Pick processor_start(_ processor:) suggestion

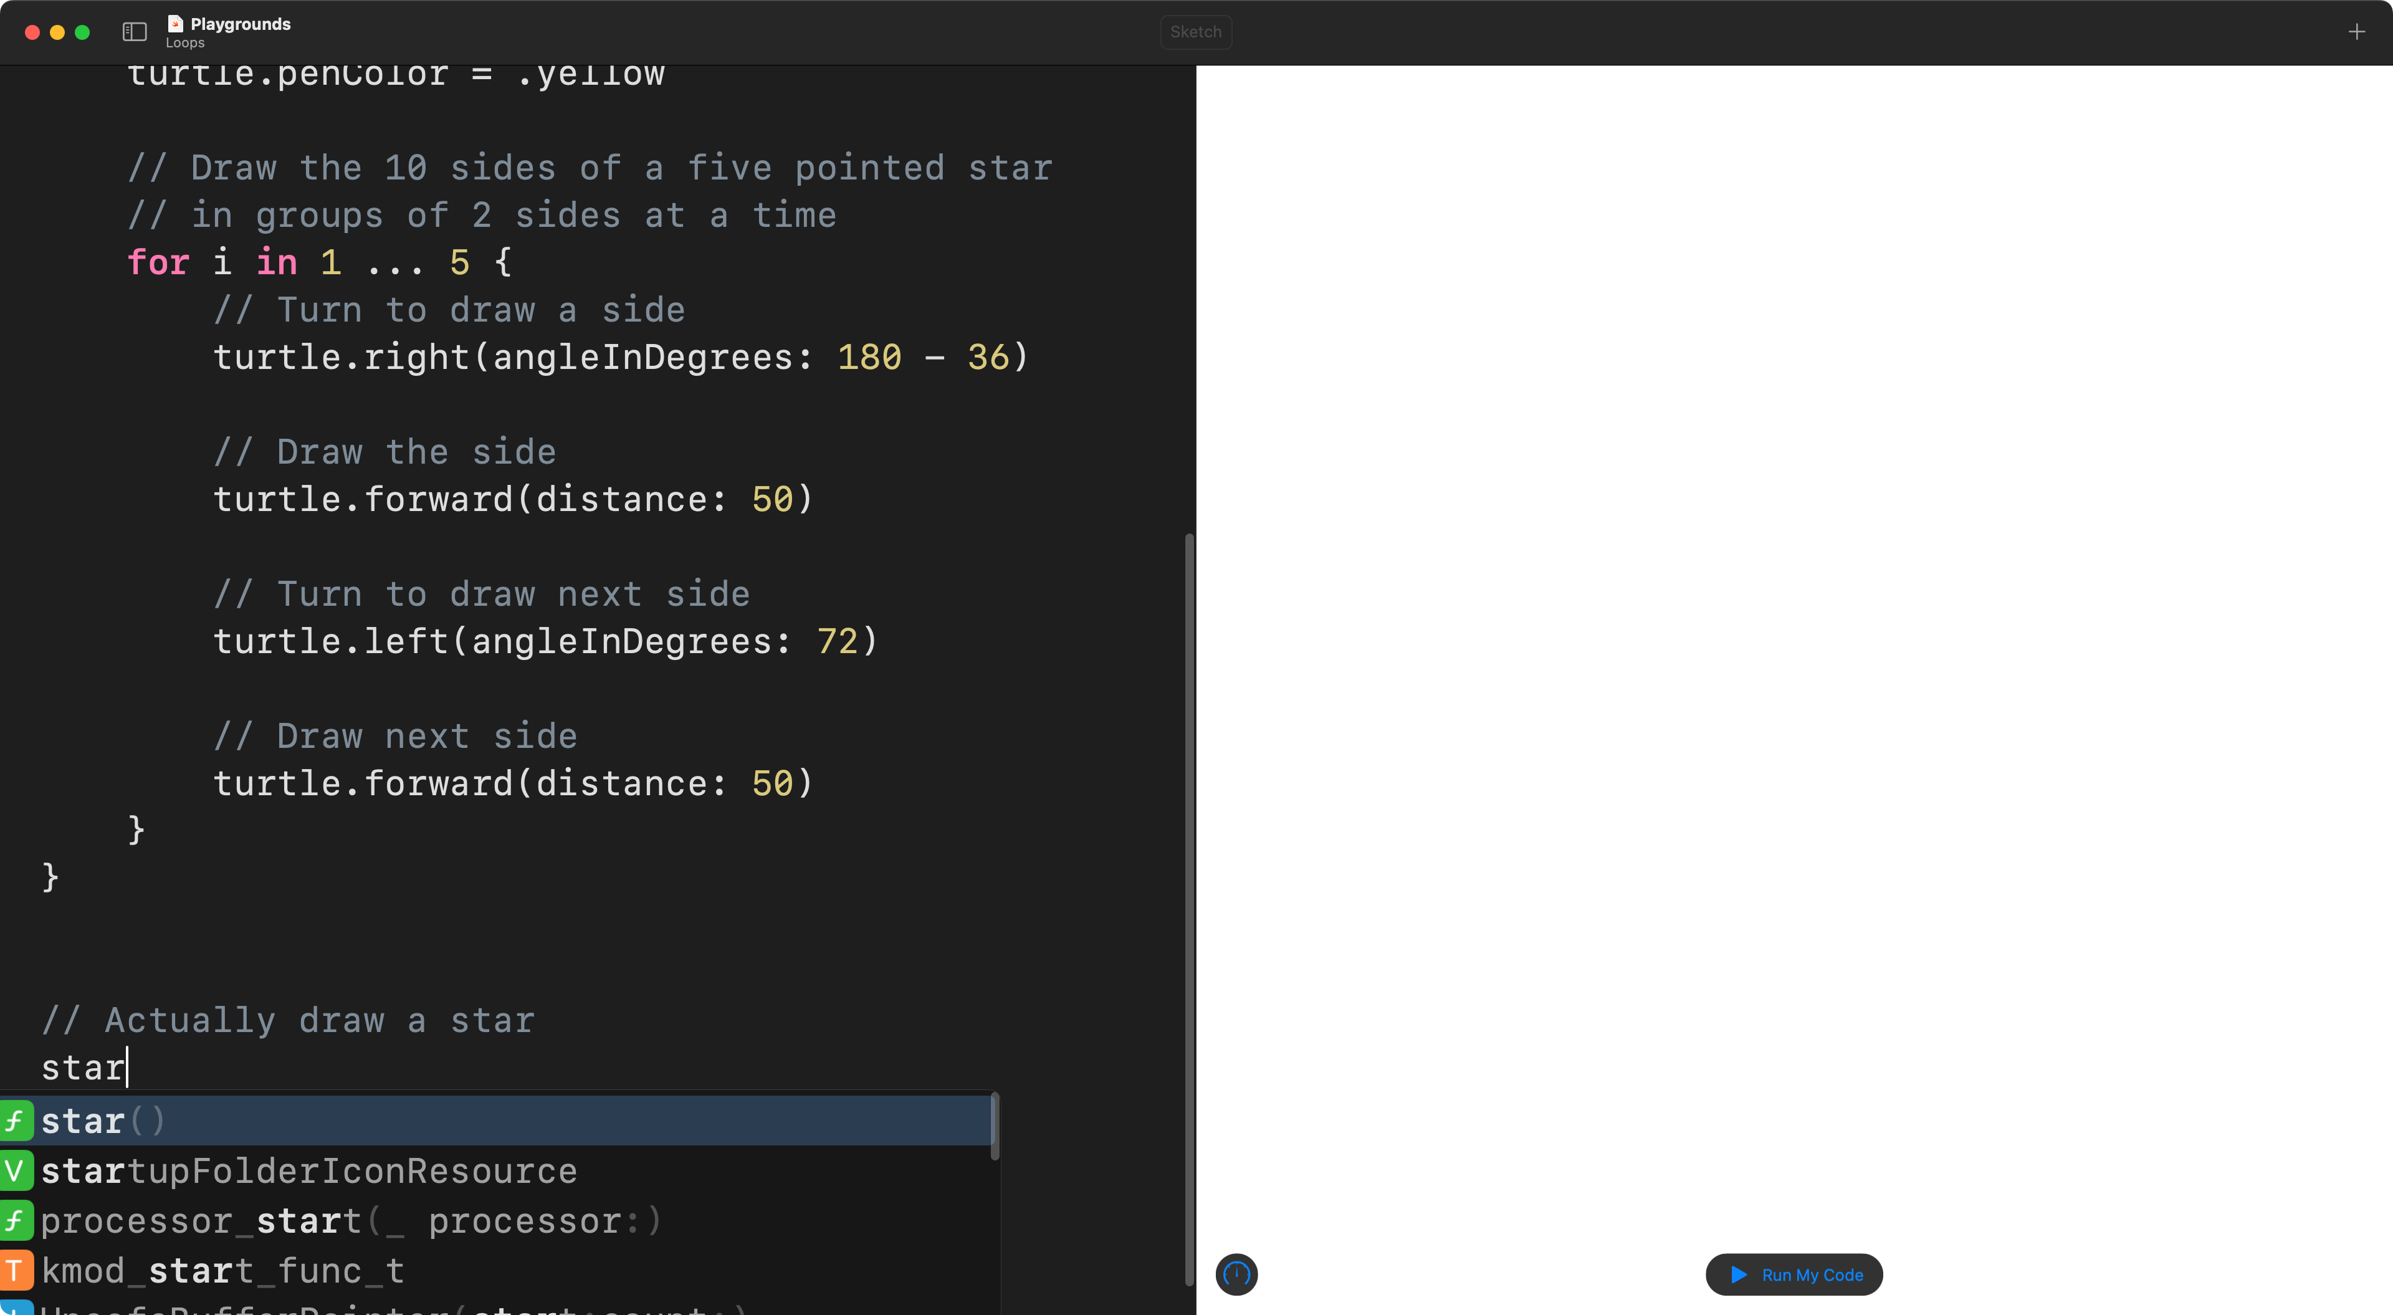click(x=350, y=1221)
